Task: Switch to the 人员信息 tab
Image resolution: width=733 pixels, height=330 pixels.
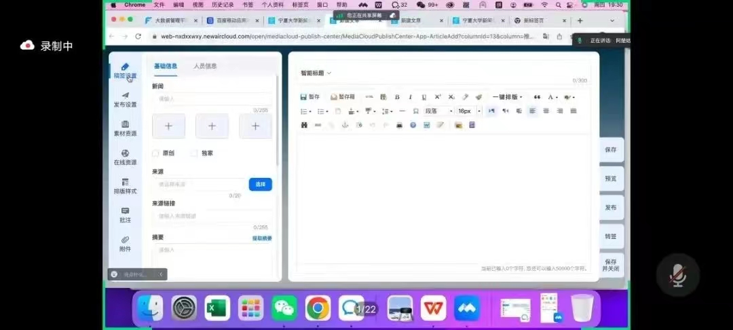Action: [205, 66]
